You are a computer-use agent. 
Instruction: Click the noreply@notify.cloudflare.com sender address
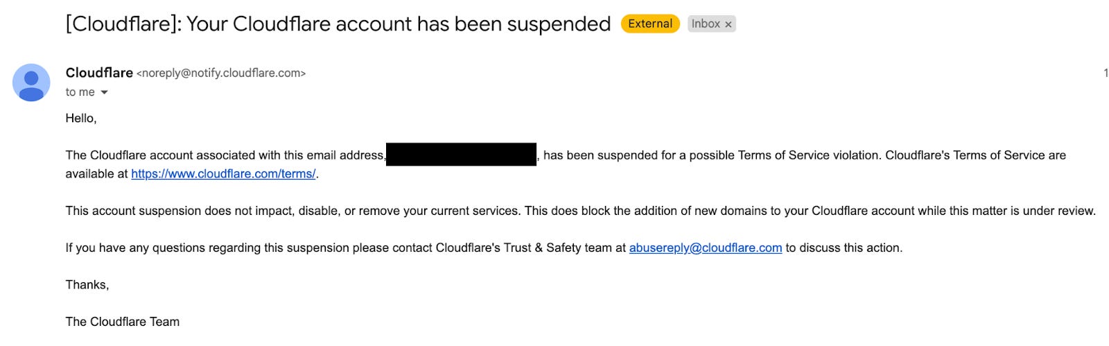(221, 73)
